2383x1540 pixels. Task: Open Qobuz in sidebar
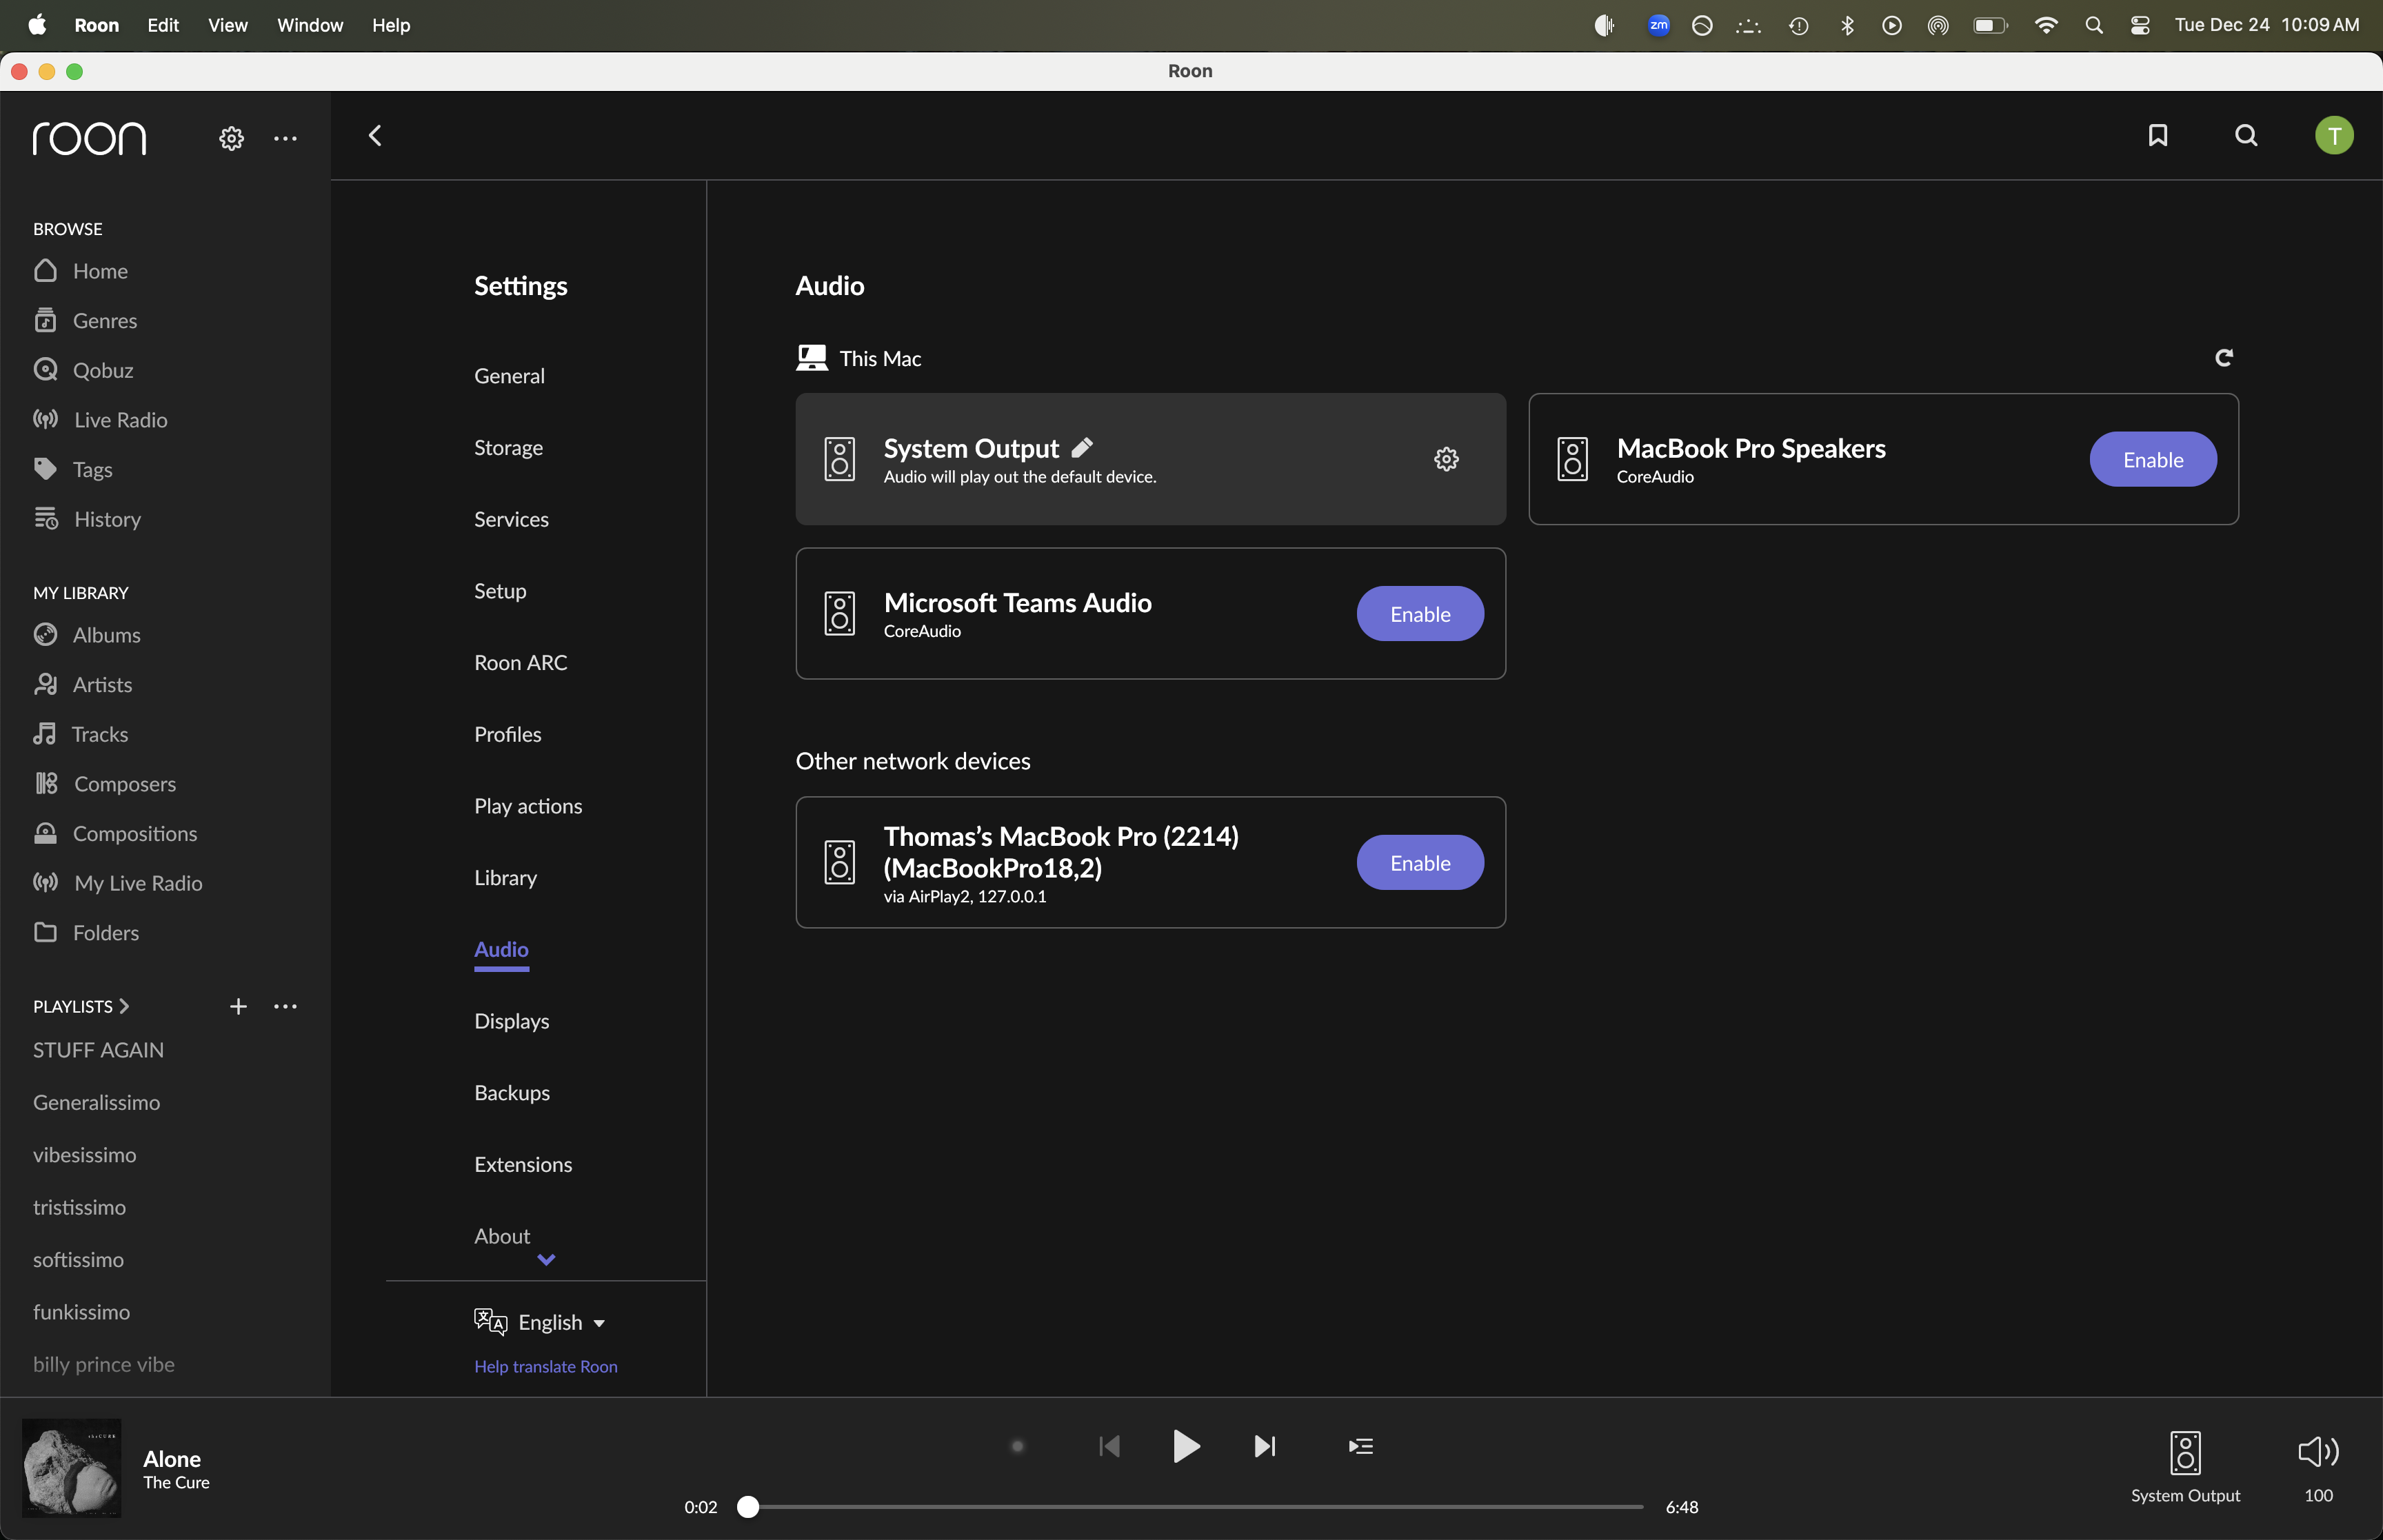[83, 370]
